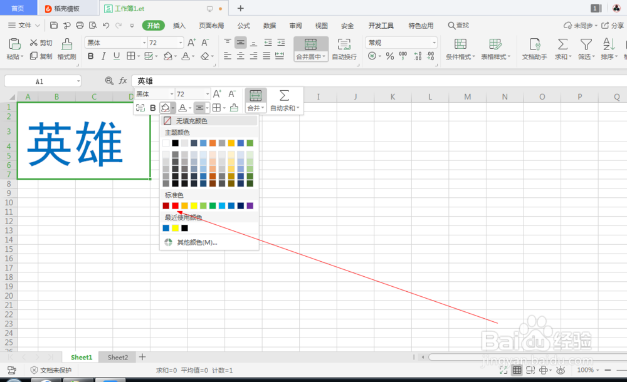
Task: Open the ribbon font size dropdown
Action: pos(181,43)
